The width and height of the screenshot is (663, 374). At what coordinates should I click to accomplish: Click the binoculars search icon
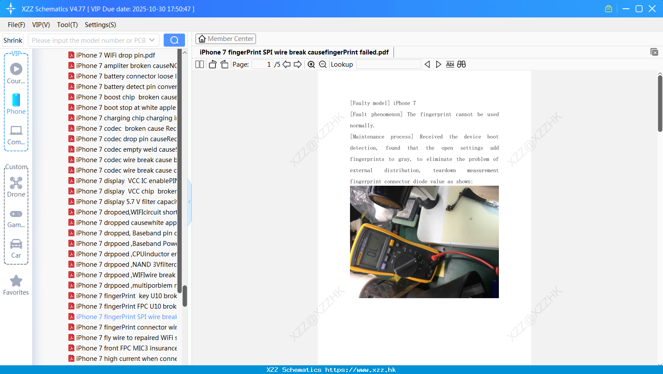coord(461,65)
